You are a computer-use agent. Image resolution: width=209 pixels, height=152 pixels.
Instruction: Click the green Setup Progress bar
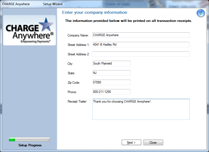tap(29, 139)
